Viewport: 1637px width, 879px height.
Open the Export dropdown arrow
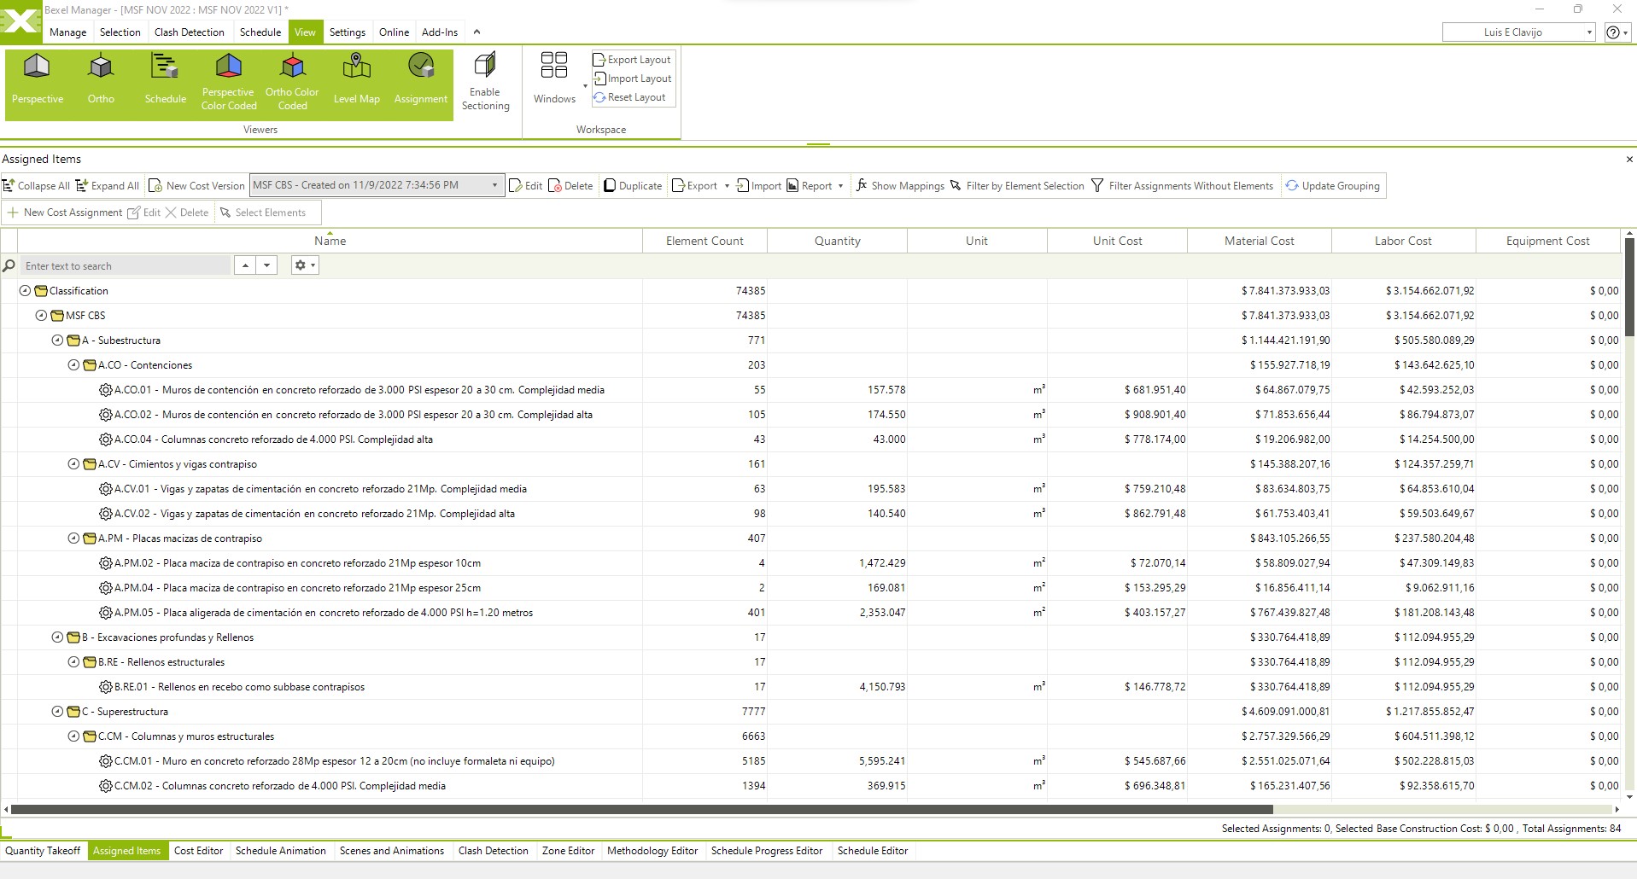pos(727,186)
